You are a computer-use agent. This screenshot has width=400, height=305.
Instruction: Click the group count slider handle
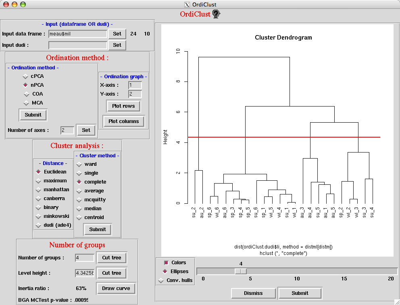[x=241, y=272]
